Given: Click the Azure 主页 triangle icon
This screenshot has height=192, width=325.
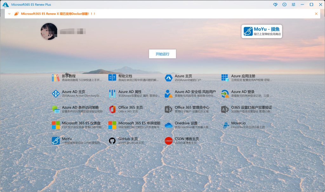Looking at the screenshot, I should click(169, 78).
